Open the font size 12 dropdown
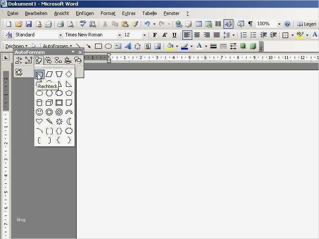 144,35
